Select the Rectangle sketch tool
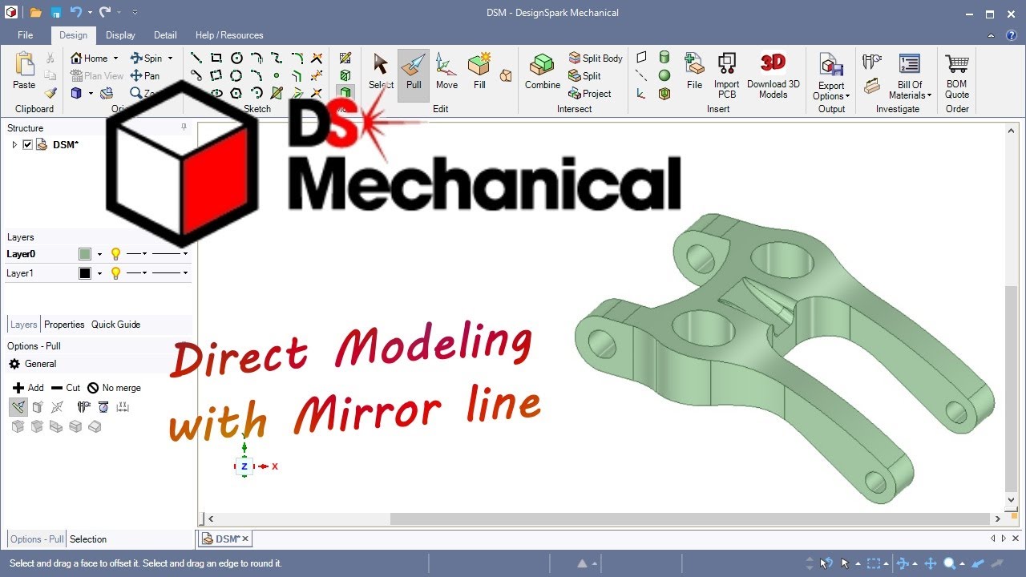 (x=216, y=58)
